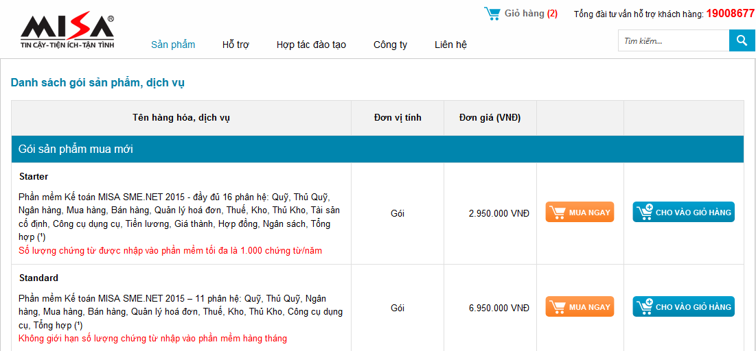Image resolution: width=756 pixels, height=351 pixels.
Task: Click the Giỏ hàng (2) link
Action: tap(531, 13)
